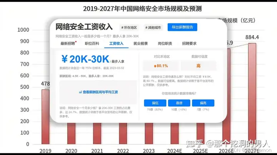Open the 就业前景 tab

[x=140, y=44]
